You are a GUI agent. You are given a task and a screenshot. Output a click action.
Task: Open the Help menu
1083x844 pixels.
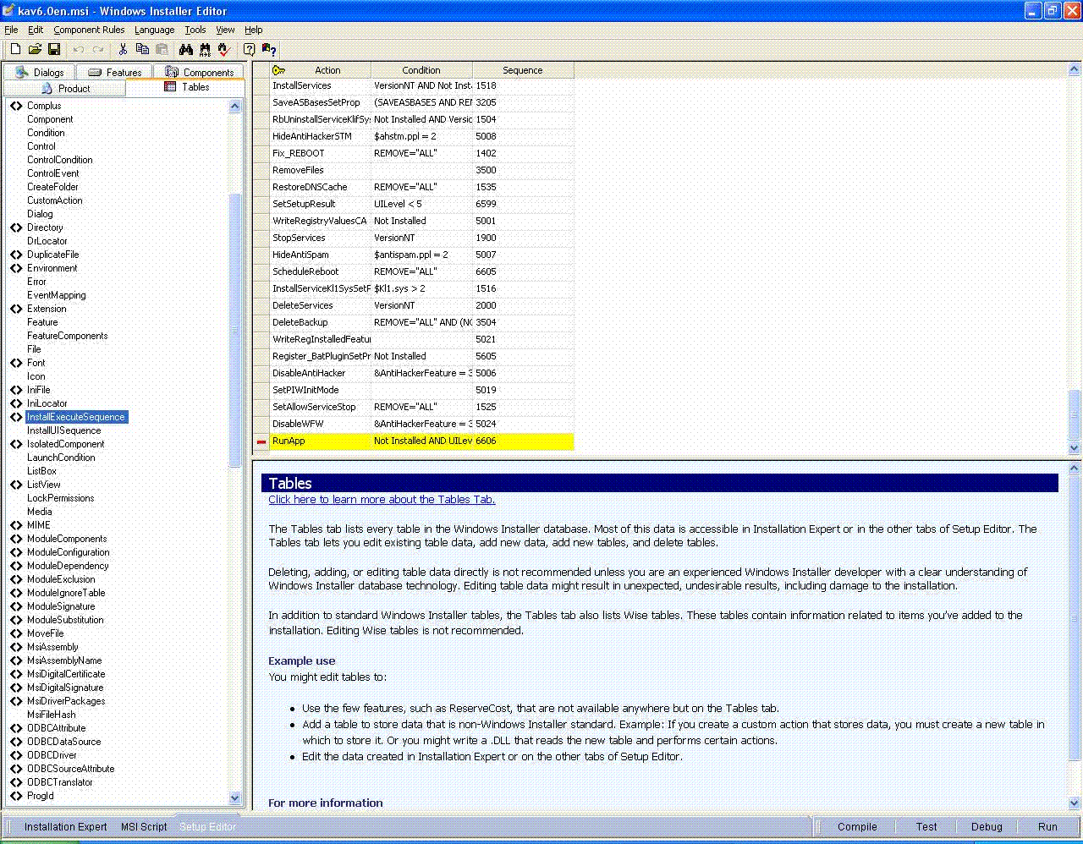[254, 30]
